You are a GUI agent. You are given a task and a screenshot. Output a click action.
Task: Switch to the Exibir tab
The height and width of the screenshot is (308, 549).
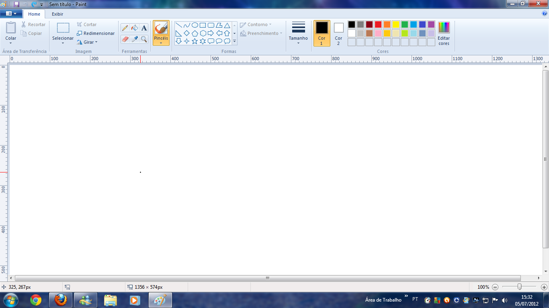(x=57, y=14)
